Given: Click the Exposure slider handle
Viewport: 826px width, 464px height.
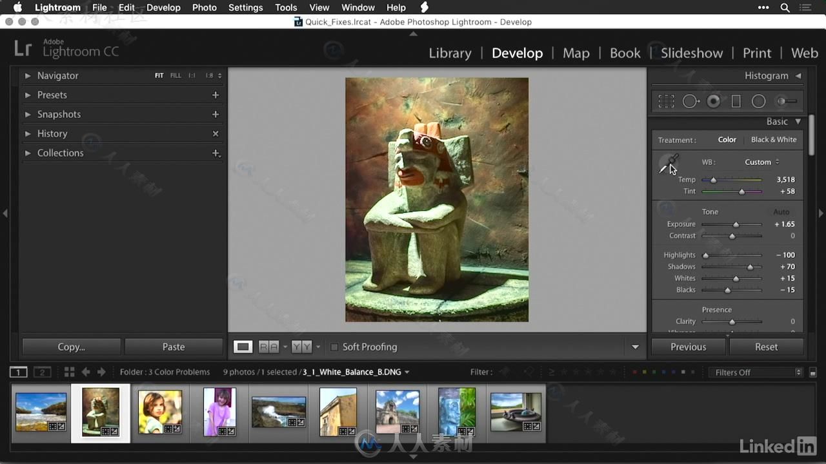Looking at the screenshot, I should tap(736, 224).
